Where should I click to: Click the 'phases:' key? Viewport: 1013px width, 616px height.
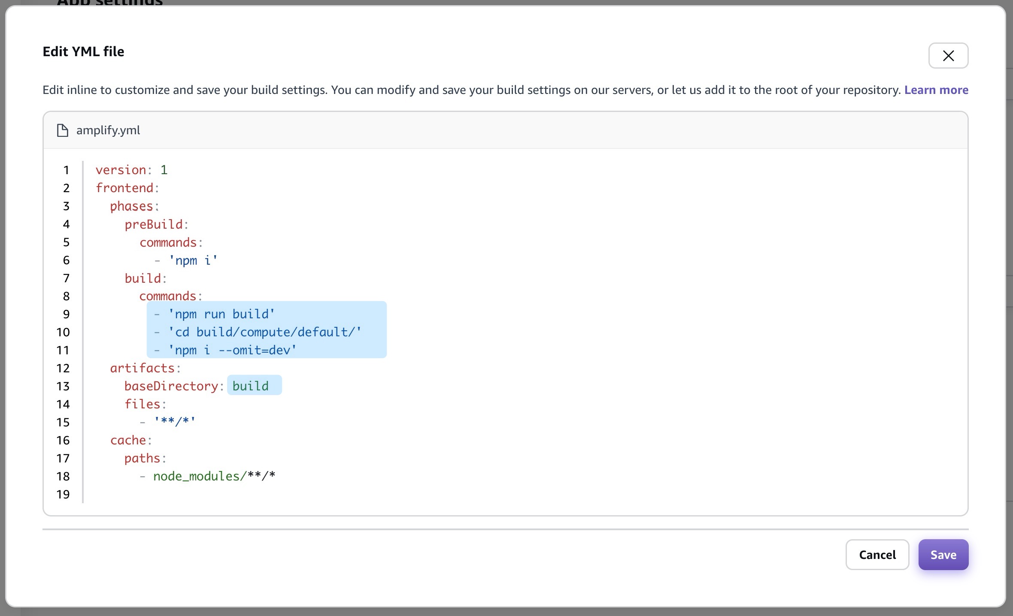pyautogui.click(x=134, y=206)
